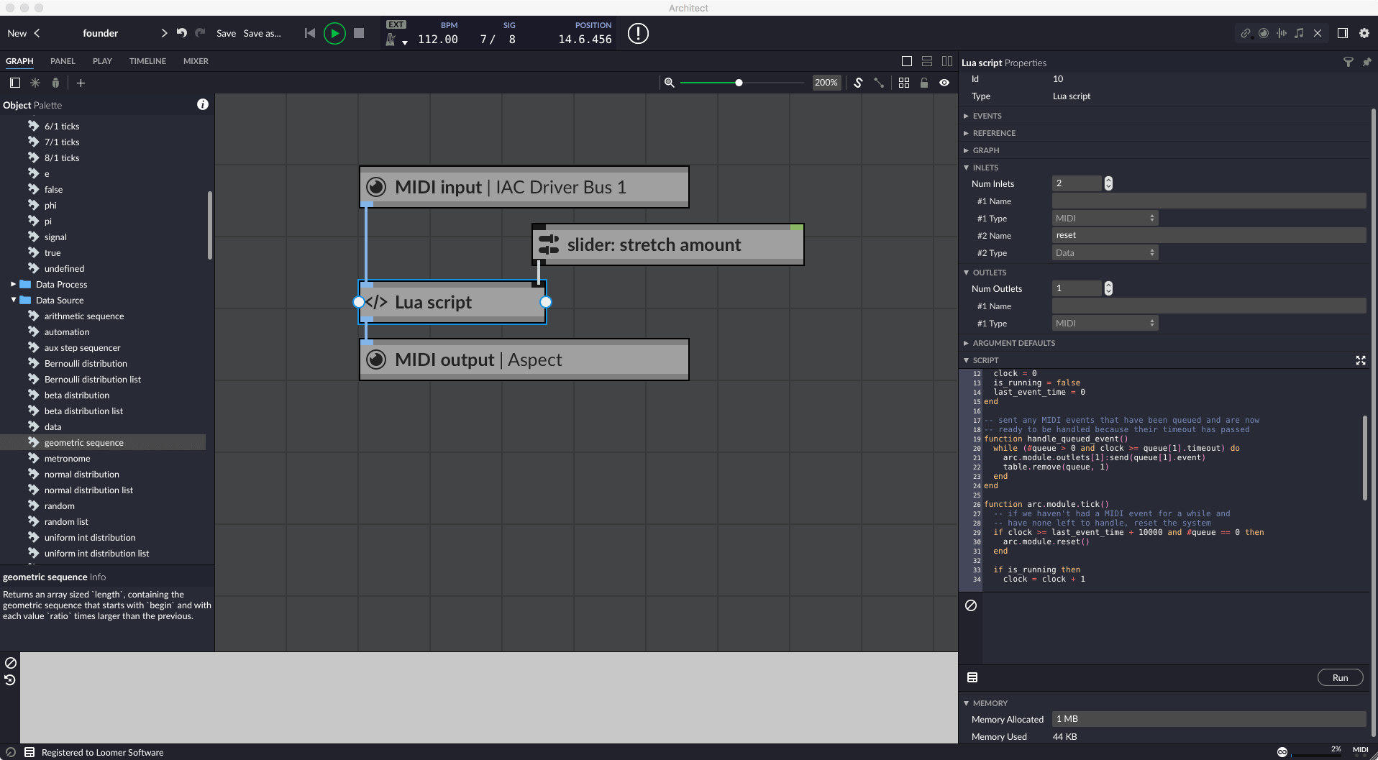Click the audio waveform icon

[1282, 33]
